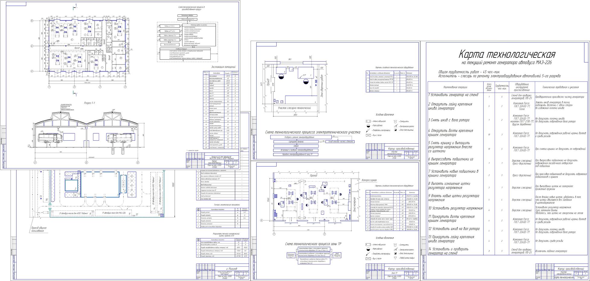The height and width of the screenshot is (281, 590).
Task: Click 'Схема технологического процесса зоны ТР' heading
Action: pyautogui.click(x=313, y=244)
